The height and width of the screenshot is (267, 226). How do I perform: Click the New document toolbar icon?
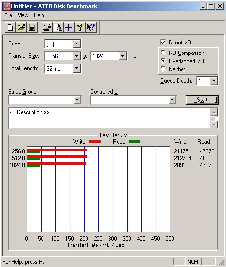10,27
